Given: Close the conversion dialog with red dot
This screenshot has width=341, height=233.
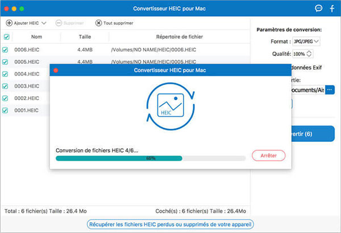Looking at the screenshot, I should pyautogui.click(x=56, y=70).
